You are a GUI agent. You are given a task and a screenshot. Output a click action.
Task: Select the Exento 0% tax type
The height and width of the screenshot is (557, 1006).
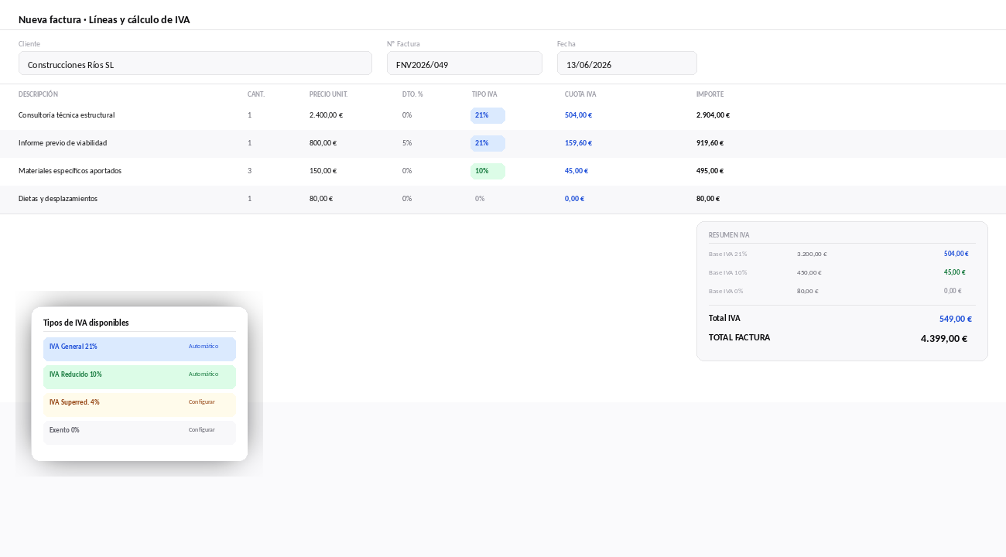click(139, 432)
